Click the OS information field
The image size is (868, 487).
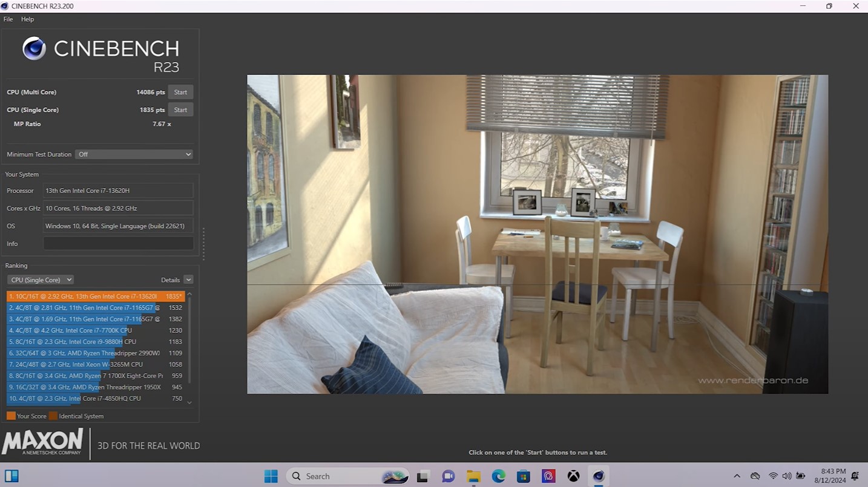tap(118, 226)
